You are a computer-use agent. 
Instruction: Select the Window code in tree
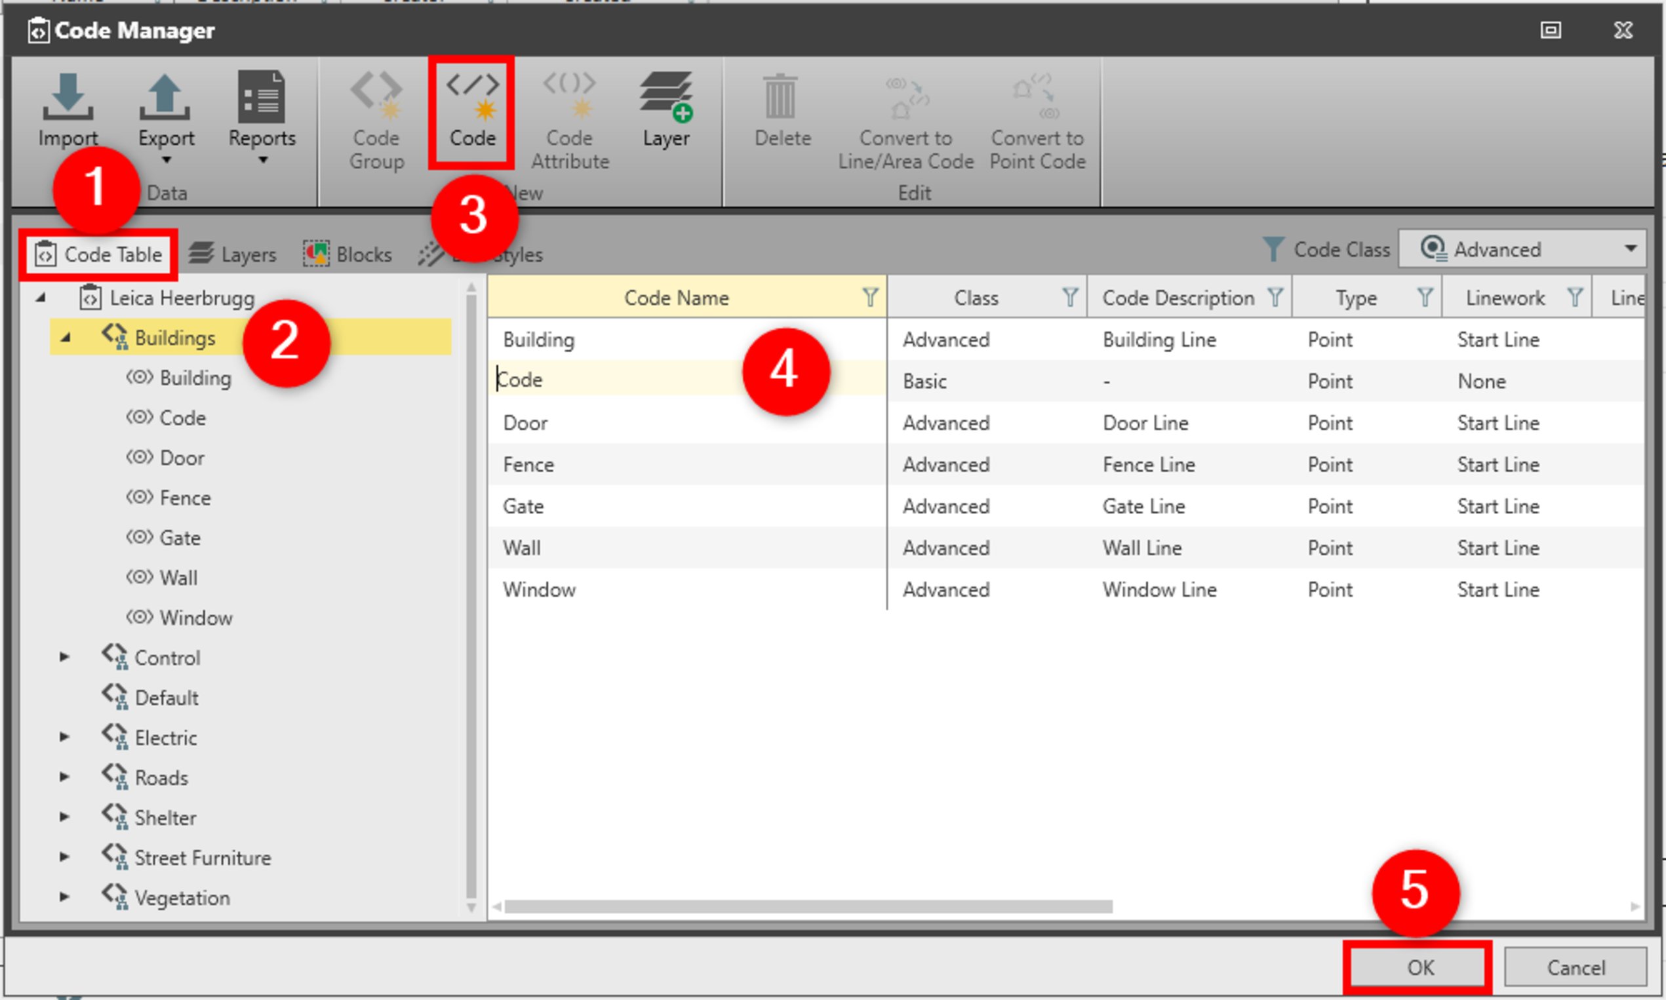[x=179, y=618]
